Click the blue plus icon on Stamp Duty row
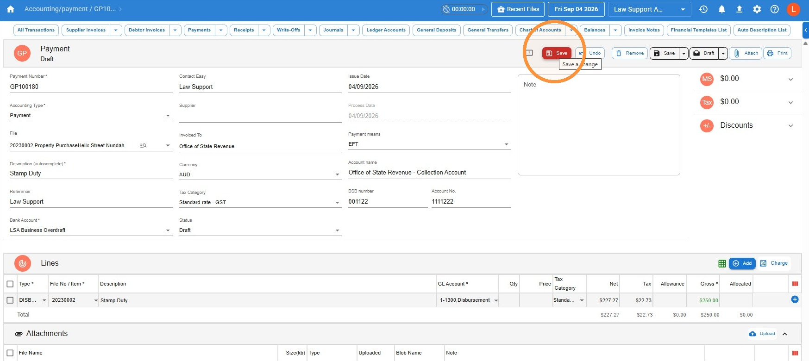The height and width of the screenshot is (361, 809). tap(795, 299)
